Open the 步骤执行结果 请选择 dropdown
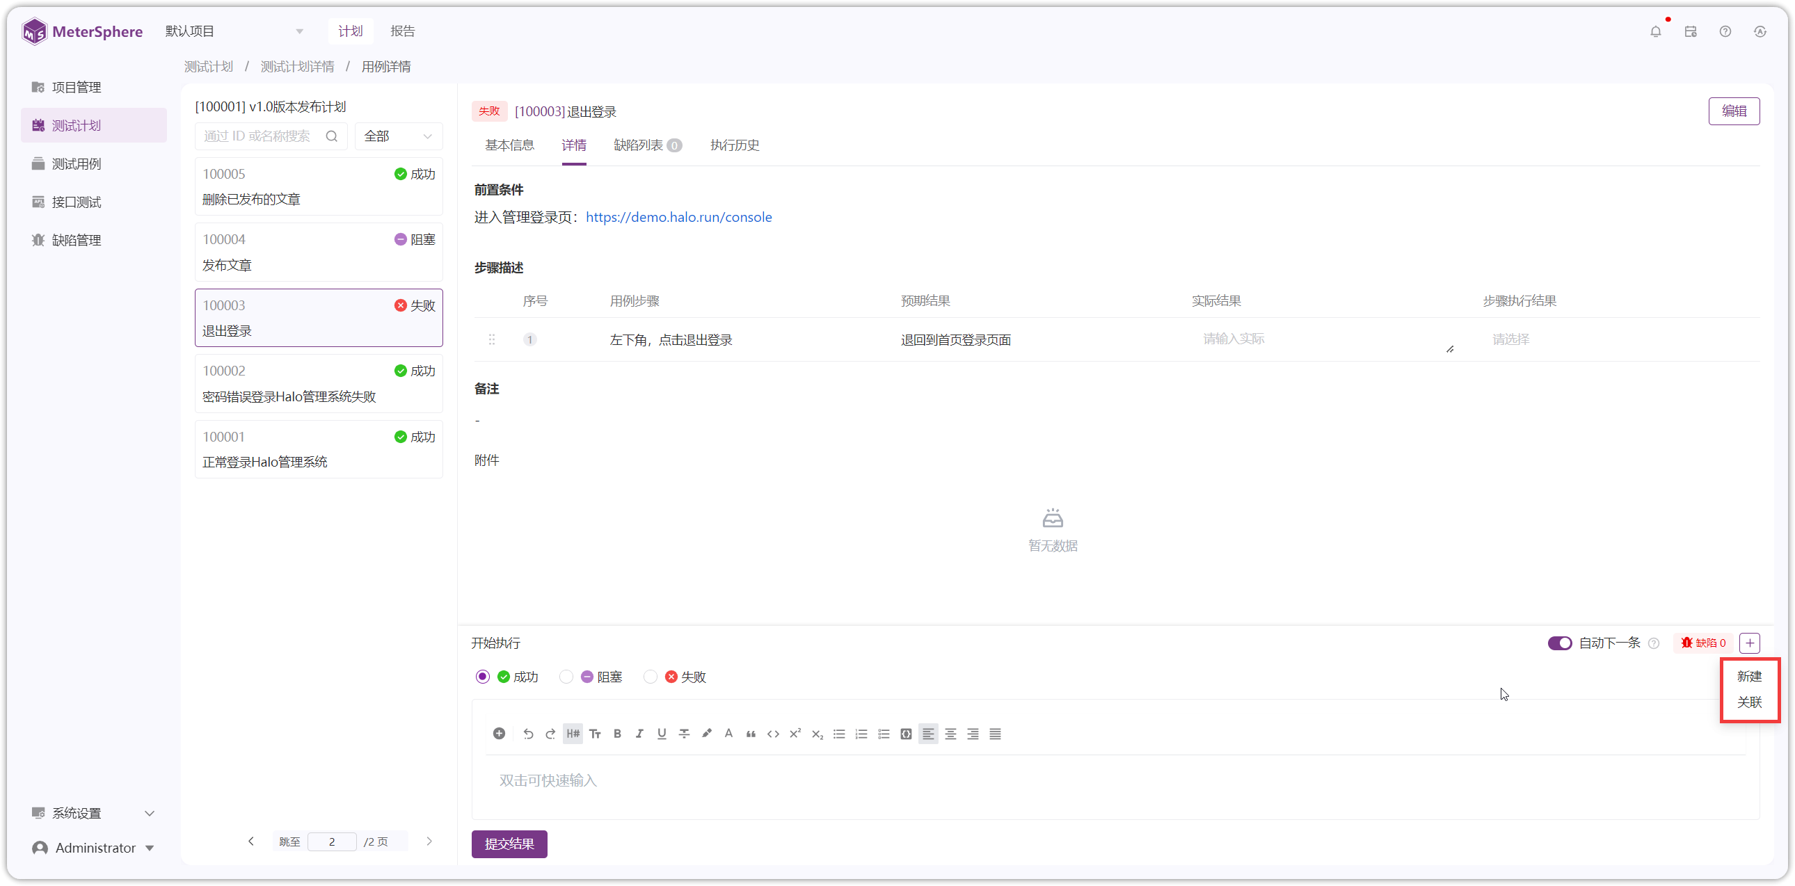This screenshot has width=1795, height=886. pyautogui.click(x=1617, y=339)
